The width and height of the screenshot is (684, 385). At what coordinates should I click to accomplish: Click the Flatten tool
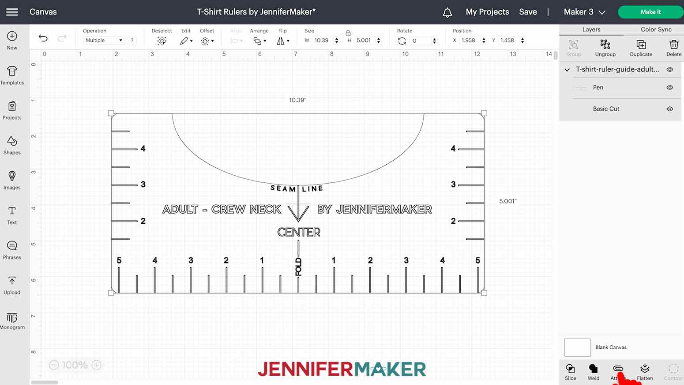click(645, 372)
